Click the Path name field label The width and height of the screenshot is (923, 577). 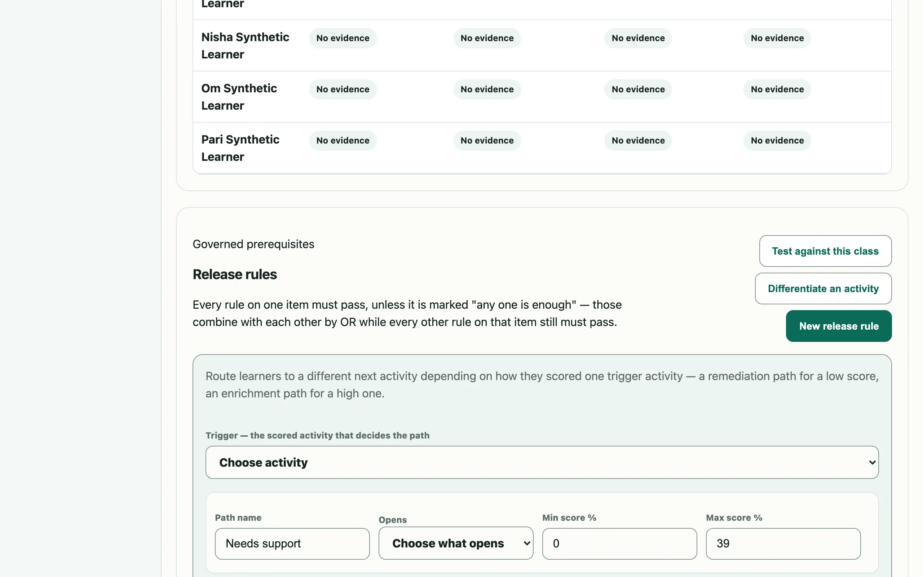pyautogui.click(x=238, y=517)
